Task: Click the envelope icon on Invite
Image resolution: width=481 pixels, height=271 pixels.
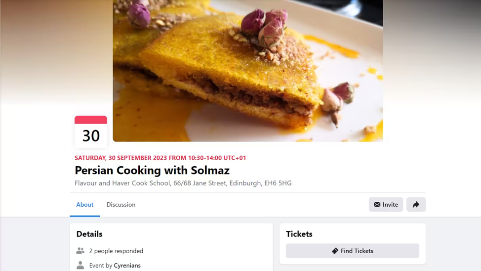Action: 377,205
